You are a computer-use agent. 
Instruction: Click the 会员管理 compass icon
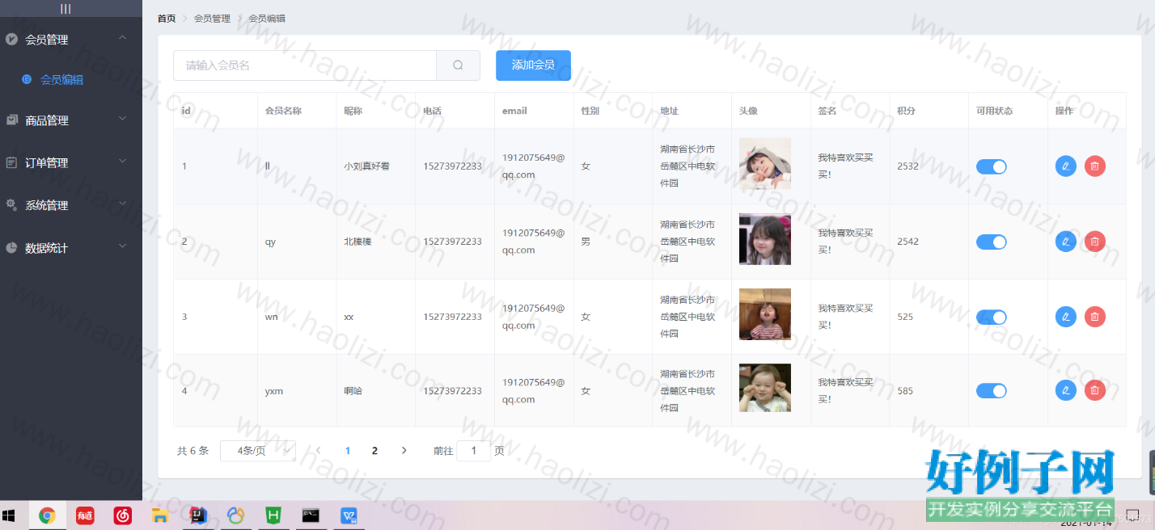11,39
